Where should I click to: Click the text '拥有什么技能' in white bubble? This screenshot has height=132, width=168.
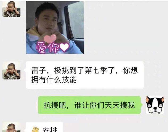tap(54, 80)
